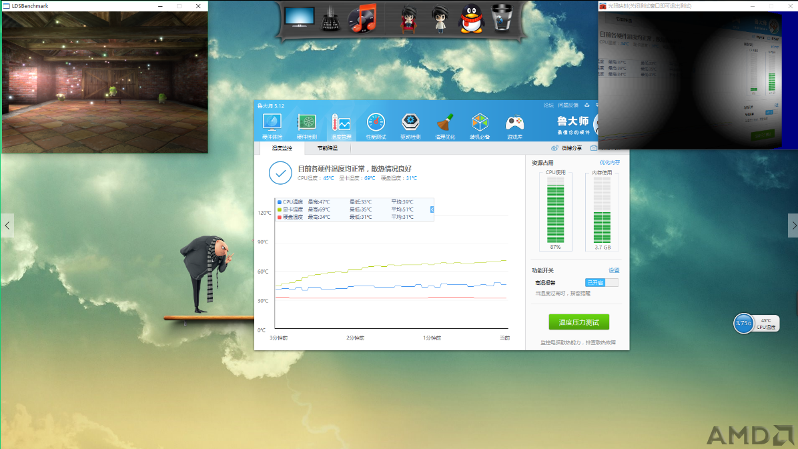Click the LDSBenchmark 3D scene view
Viewport: 798px width, 449px height.
click(x=105, y=82)
